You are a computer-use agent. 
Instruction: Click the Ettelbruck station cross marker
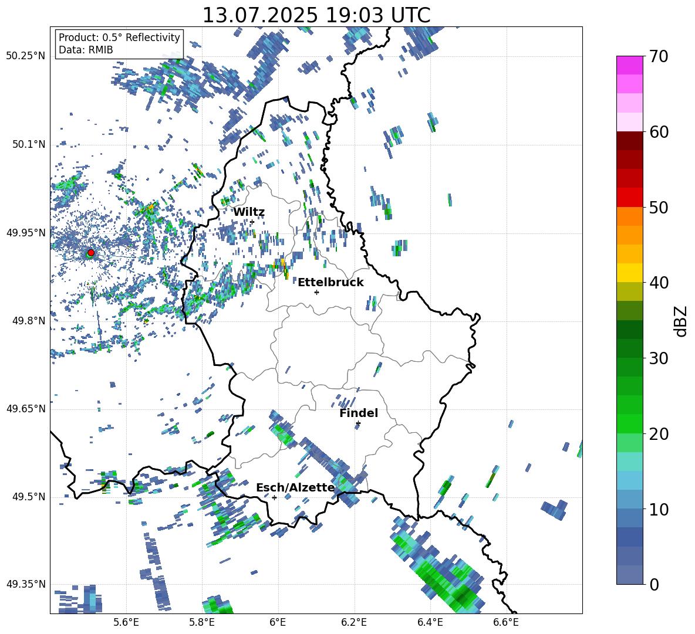[316, 292]
